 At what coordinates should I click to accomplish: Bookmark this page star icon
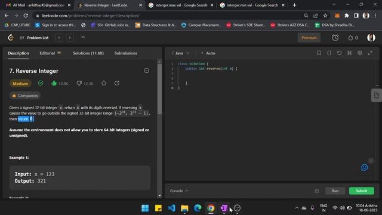[x=325, y=16]
